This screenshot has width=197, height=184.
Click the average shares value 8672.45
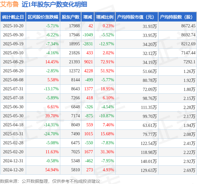pos(188,26)
